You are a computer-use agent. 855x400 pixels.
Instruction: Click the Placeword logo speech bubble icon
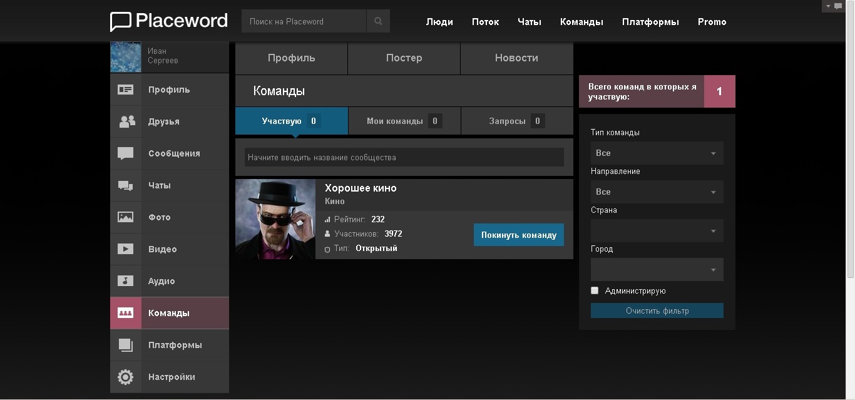pos(120,21)
